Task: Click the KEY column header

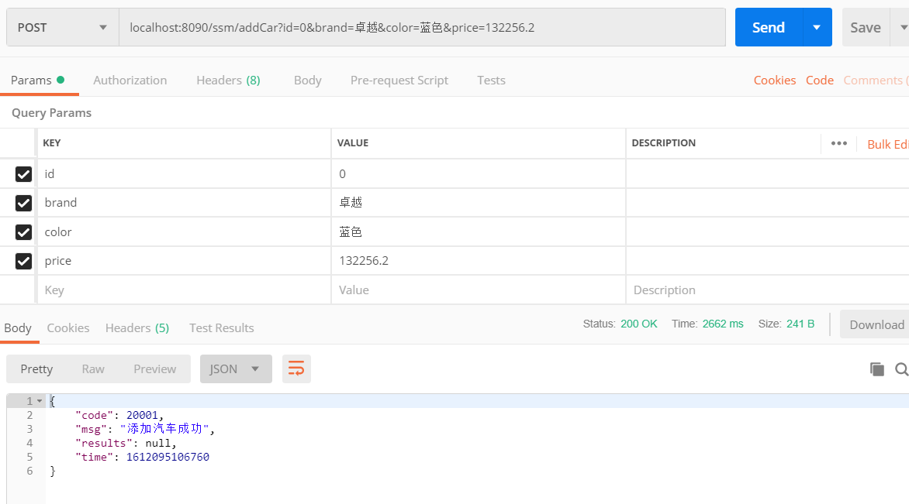Action: click(x=52, y=143)
